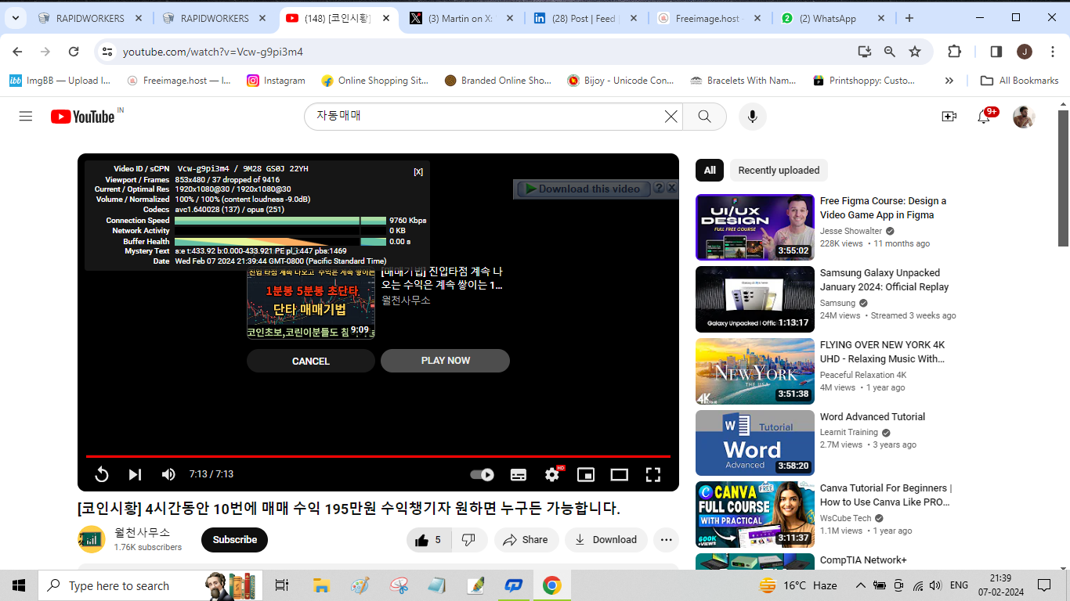This screenshot has height=601, width=1070.
Task: Open Task View on the taskbar
Action: click(282, 585)
